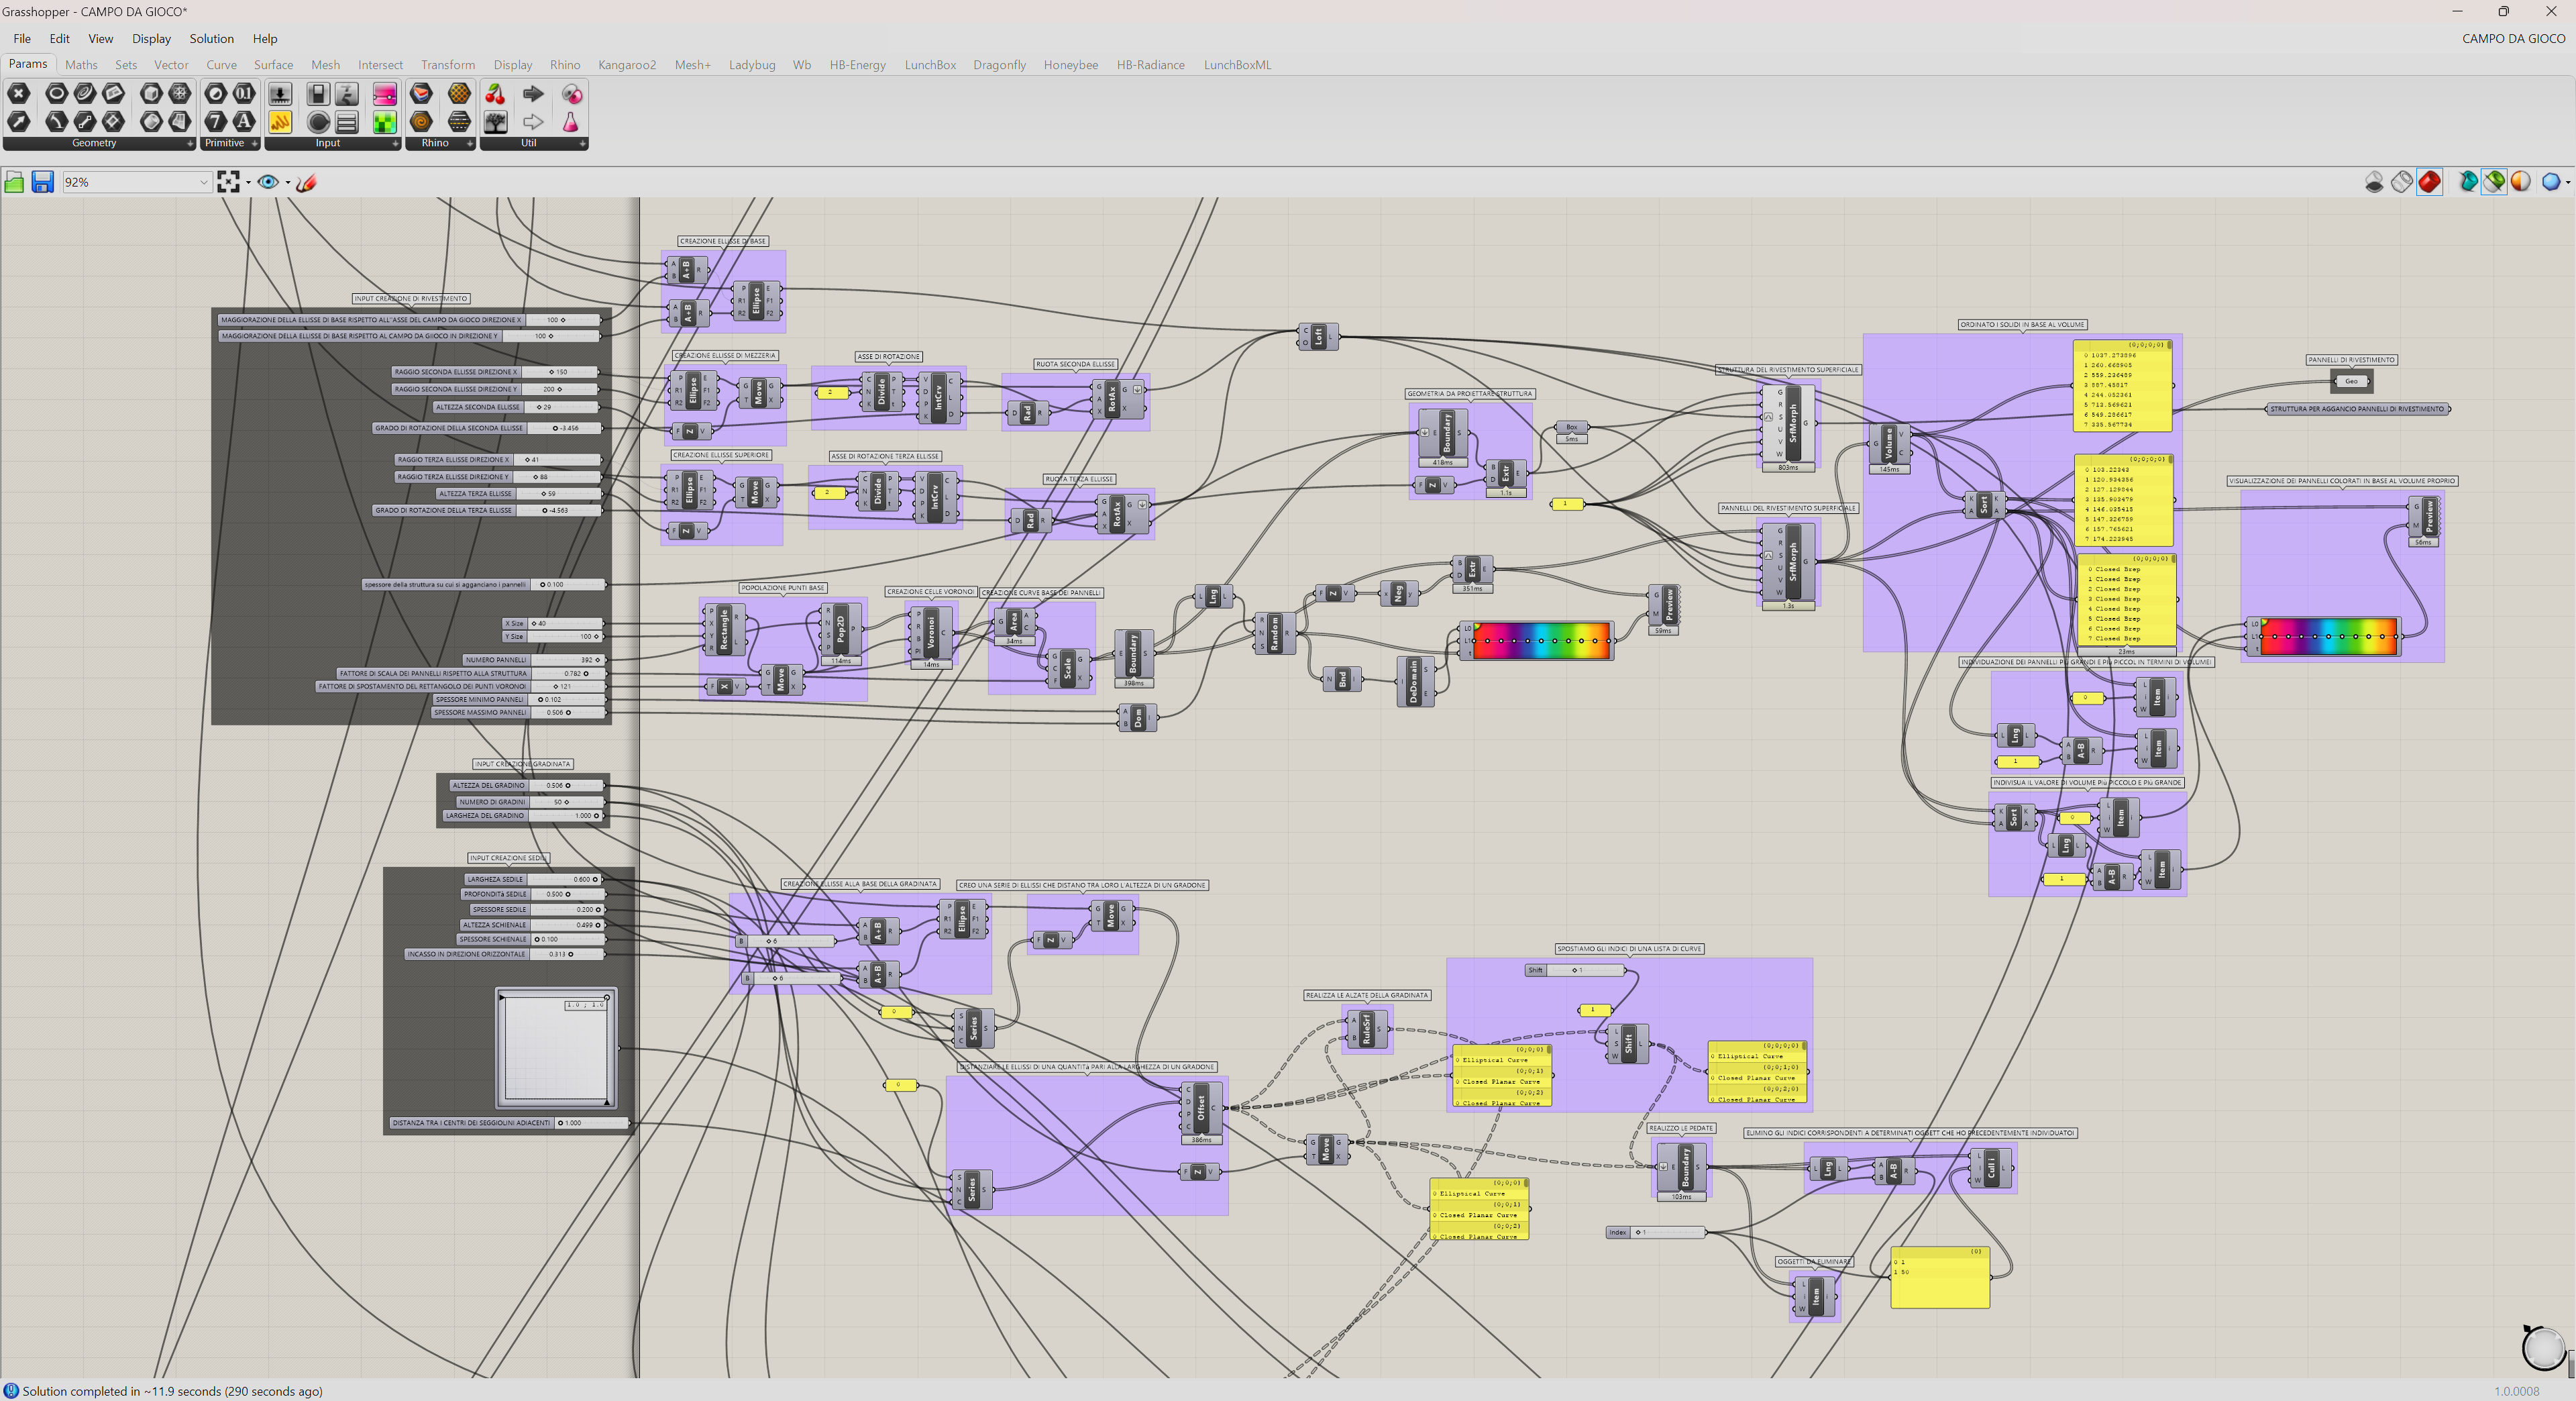Switch to the Kangaroo2 tab
The image size is (2576, 1401).
pos(626,65)
